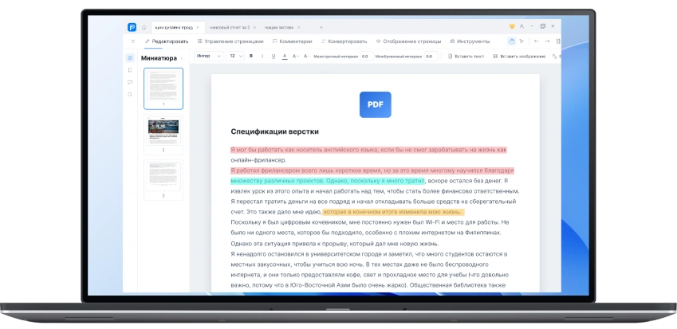The width and height of the screenshot is (677, 329).
Task: Open the premium diamond icon
Action: [512, 26]
